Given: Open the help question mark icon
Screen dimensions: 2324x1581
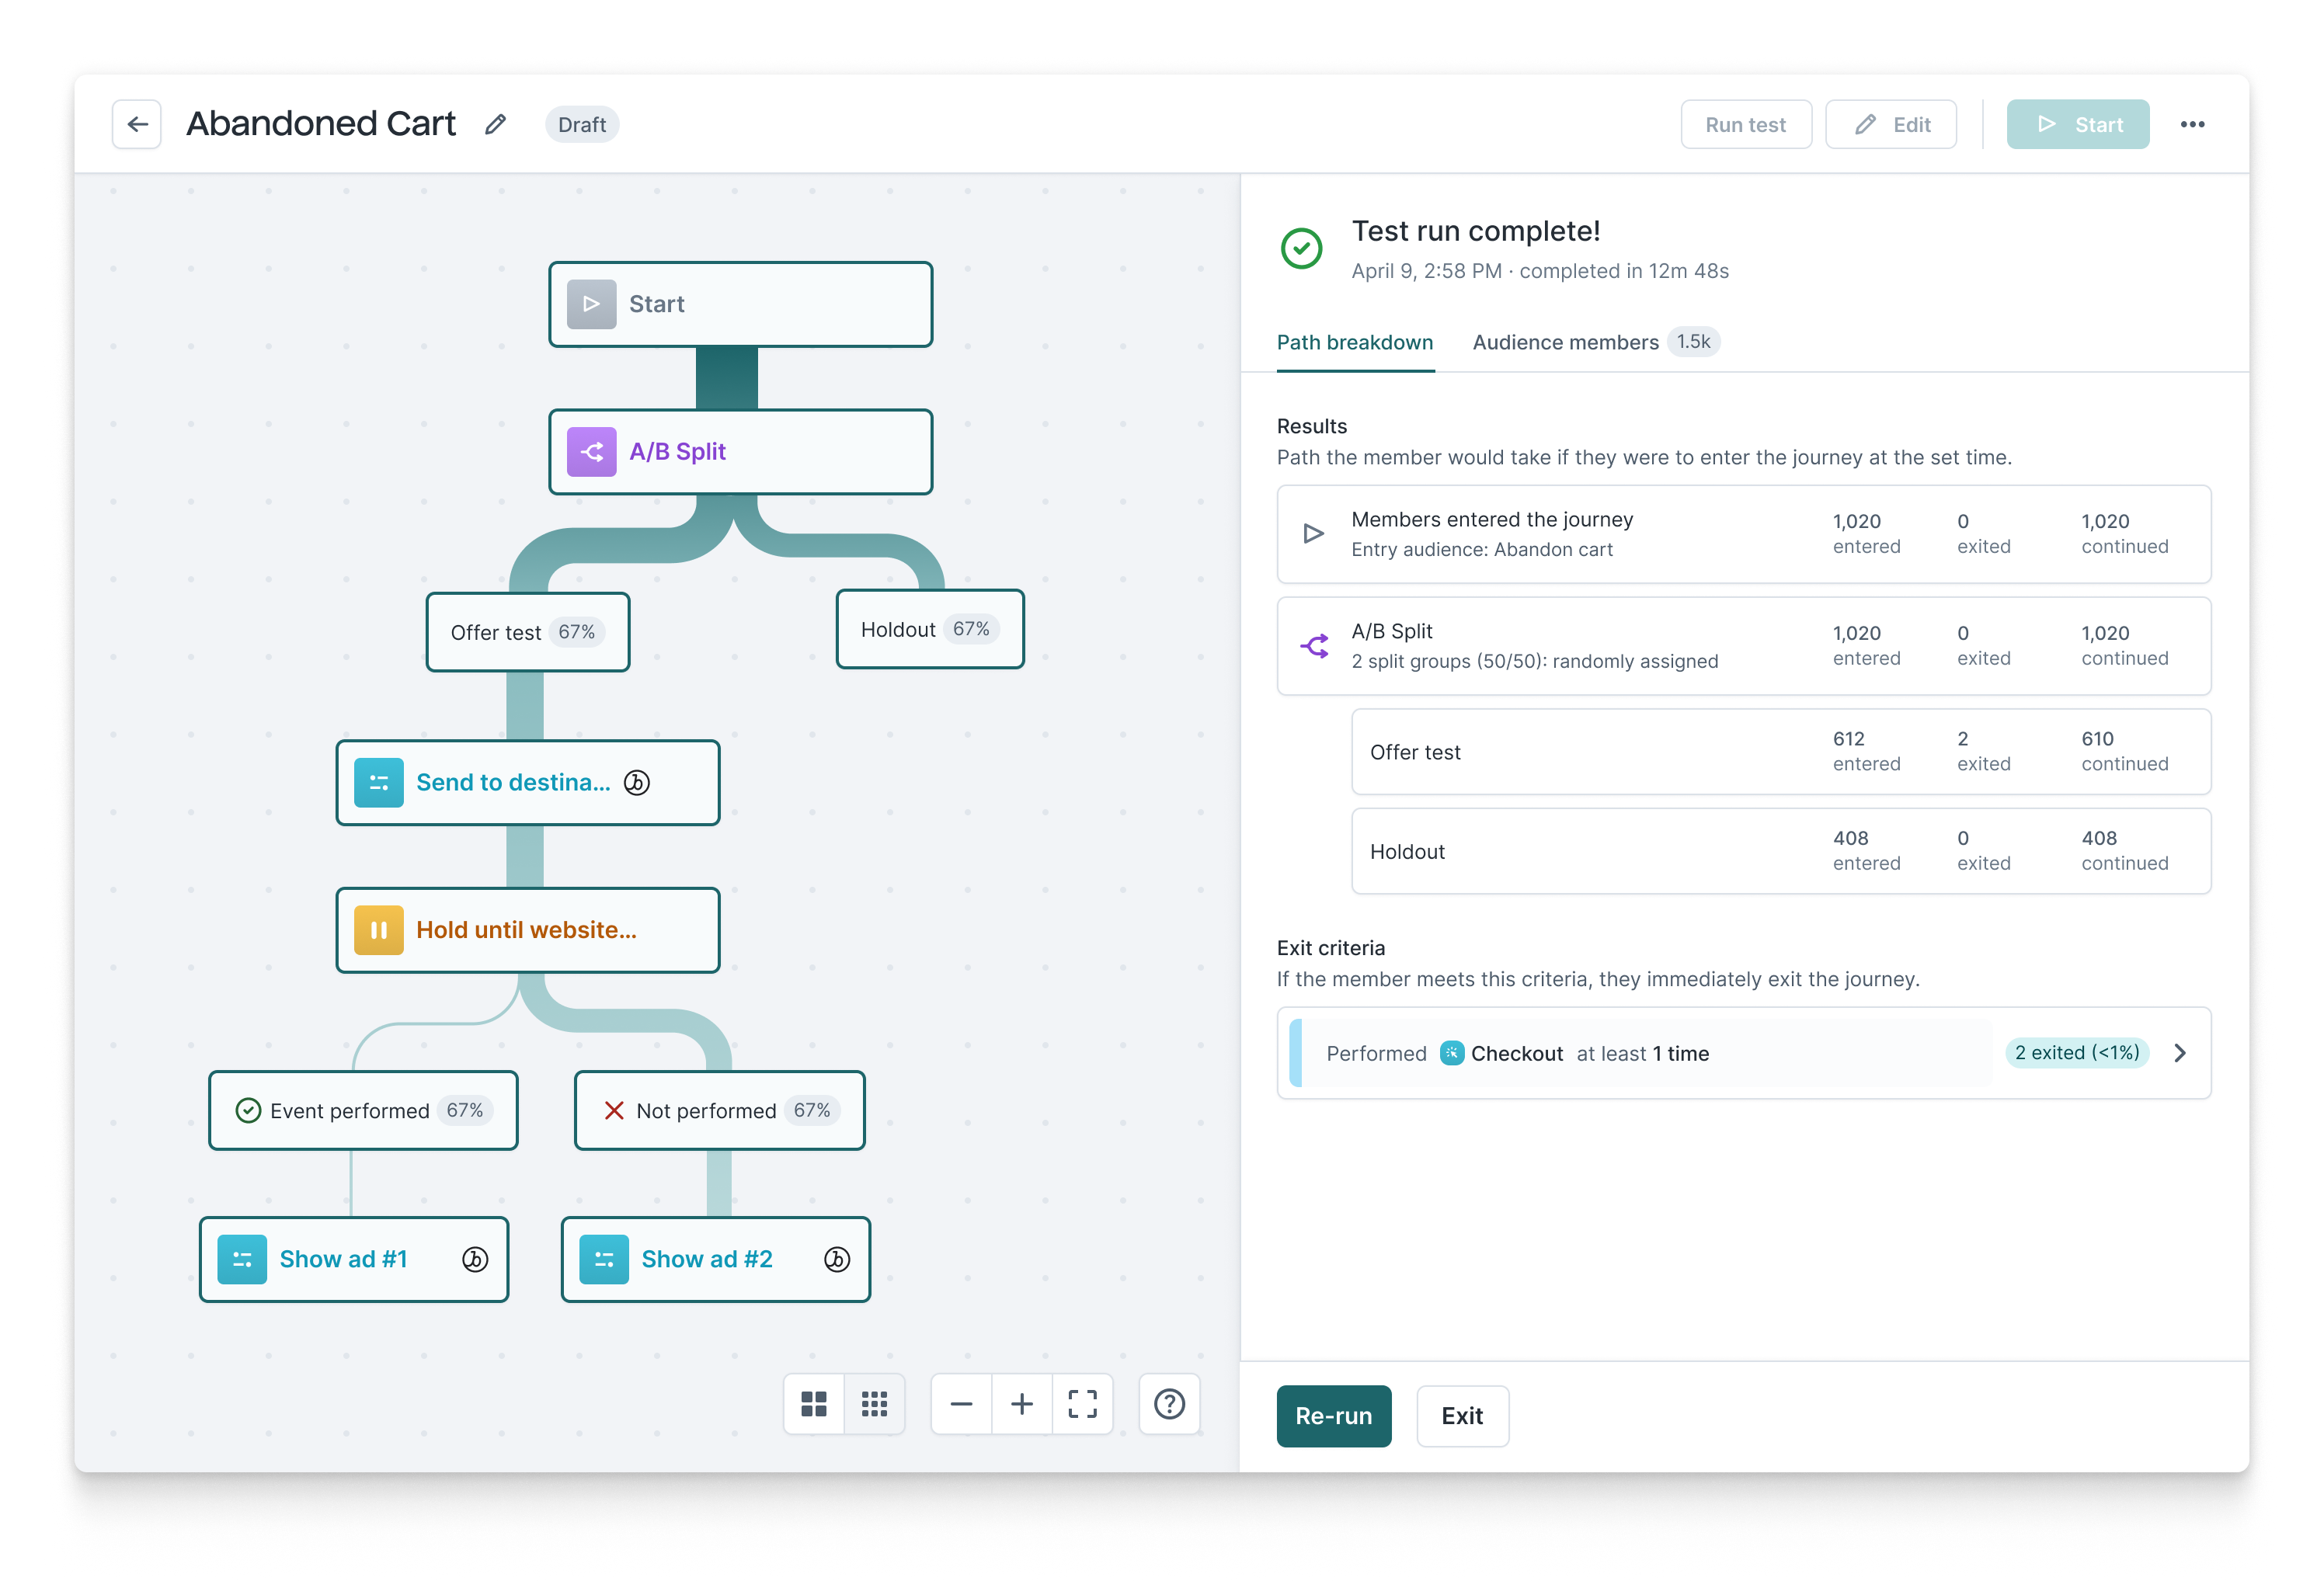Looking at the screenshot, I should tap(1169, 1404).
